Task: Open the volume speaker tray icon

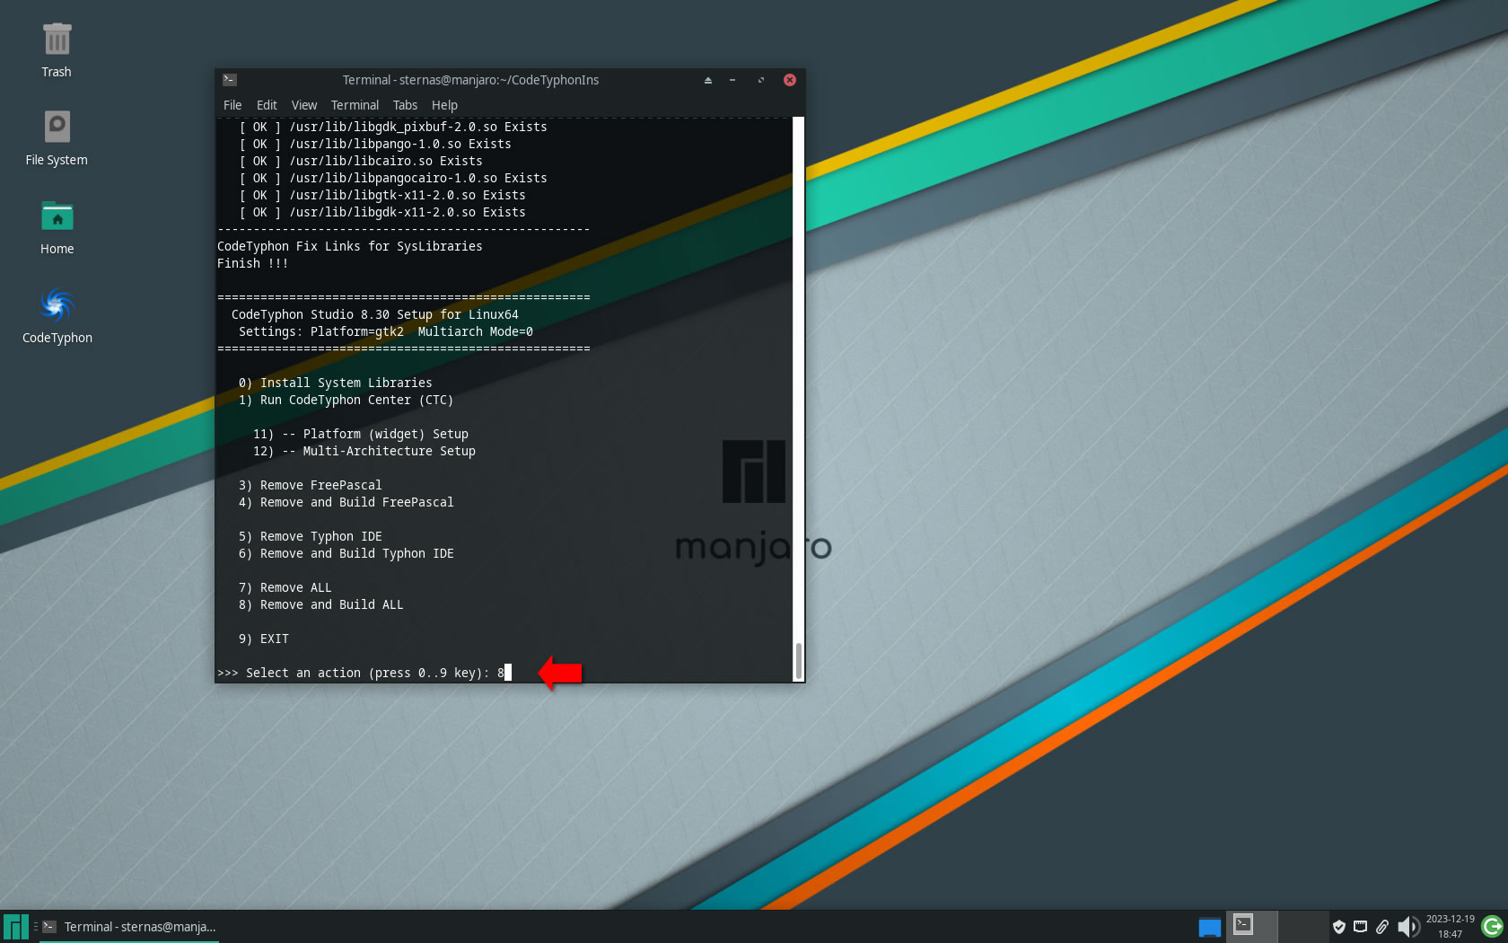Action: click(1407, 927)
